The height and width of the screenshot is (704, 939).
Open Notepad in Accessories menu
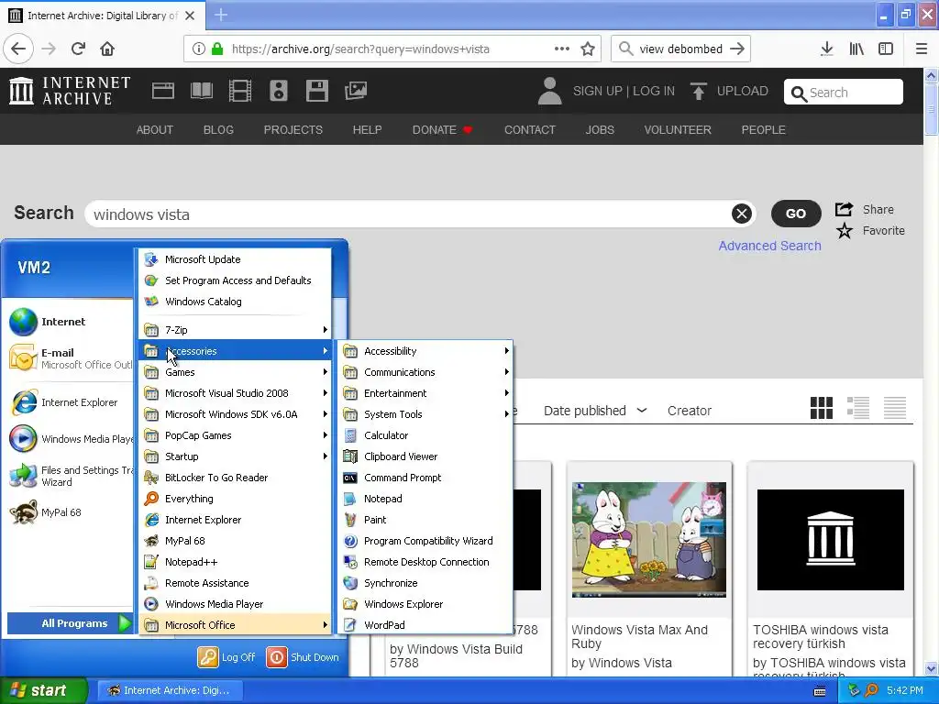click(425, 499)
